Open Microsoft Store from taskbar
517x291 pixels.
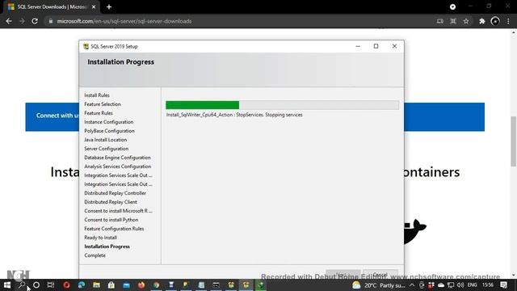111,285
